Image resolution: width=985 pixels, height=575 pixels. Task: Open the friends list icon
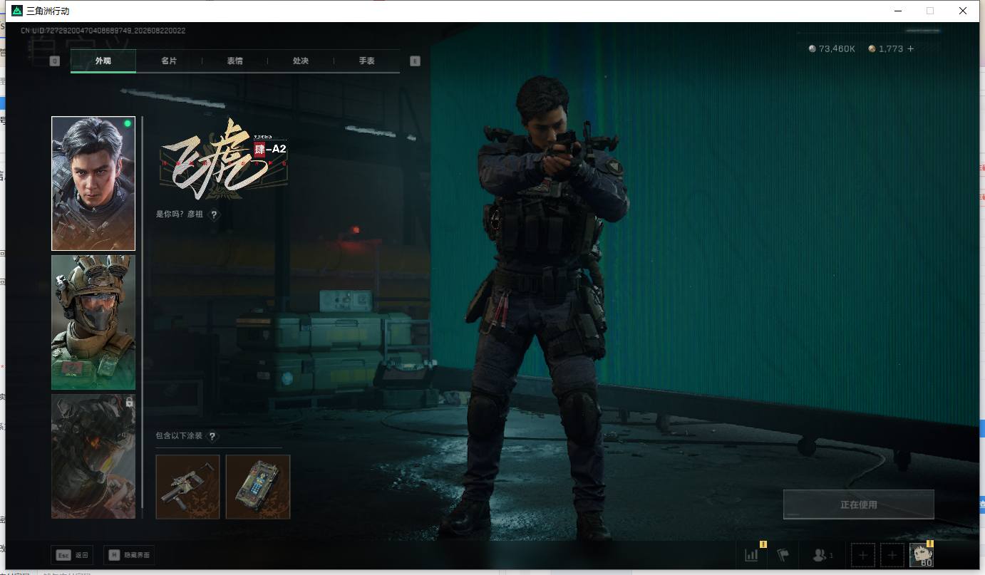822,554
